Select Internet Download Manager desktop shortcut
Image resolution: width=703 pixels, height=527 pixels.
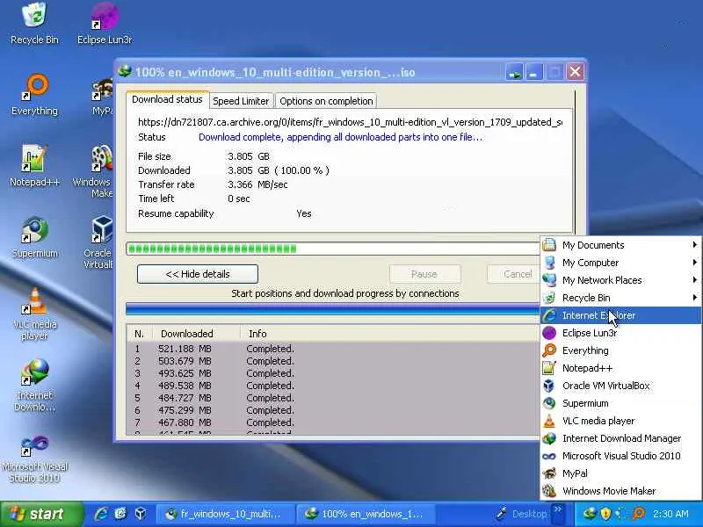[x=34, y=386]
